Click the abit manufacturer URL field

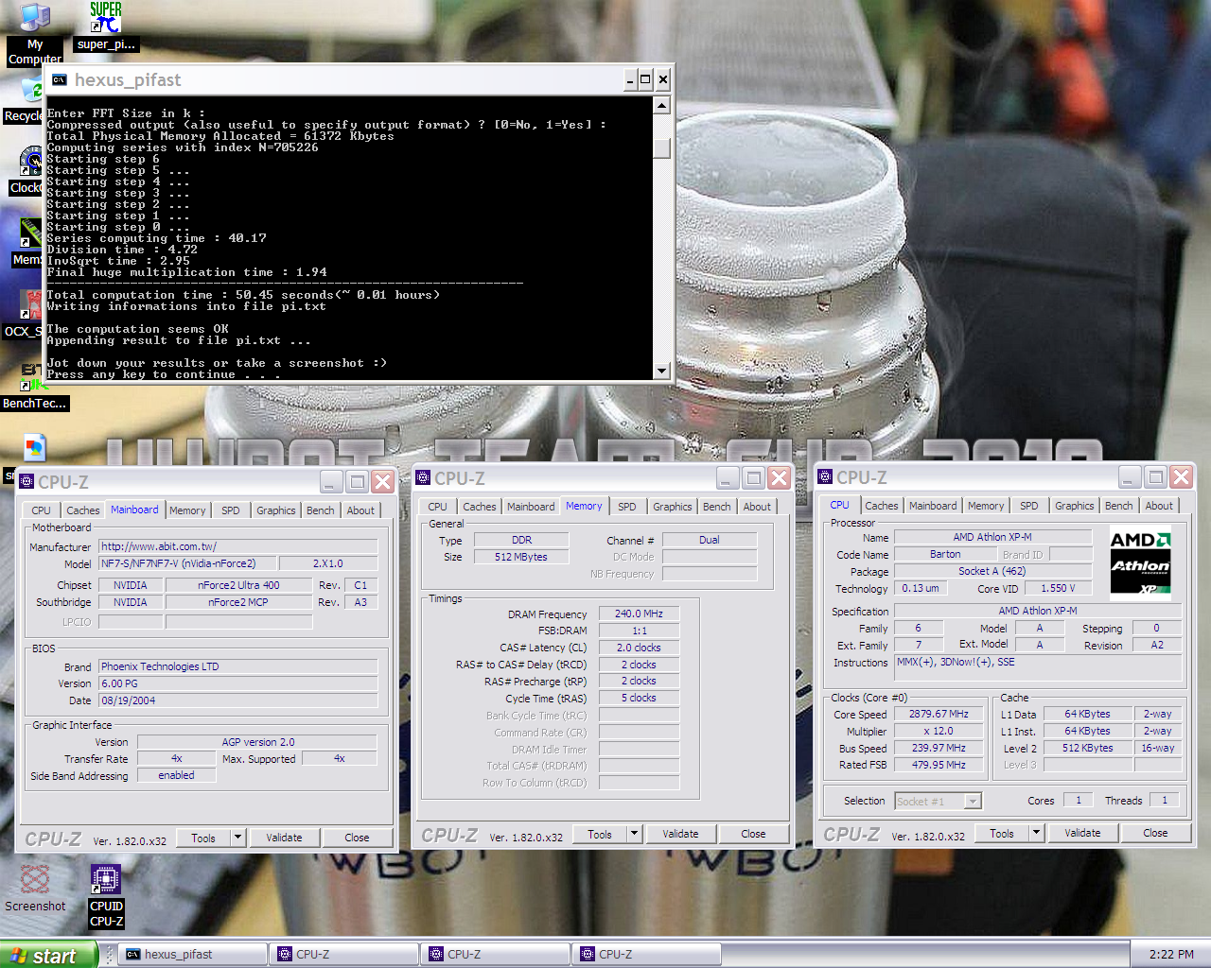[238, 546]
